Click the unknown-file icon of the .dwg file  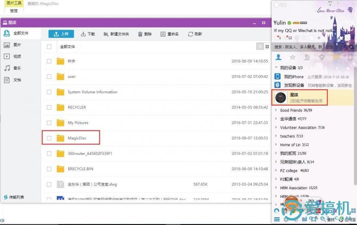pos(60,184)
